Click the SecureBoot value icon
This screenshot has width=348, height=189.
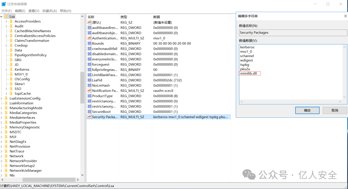pos(89,112)
